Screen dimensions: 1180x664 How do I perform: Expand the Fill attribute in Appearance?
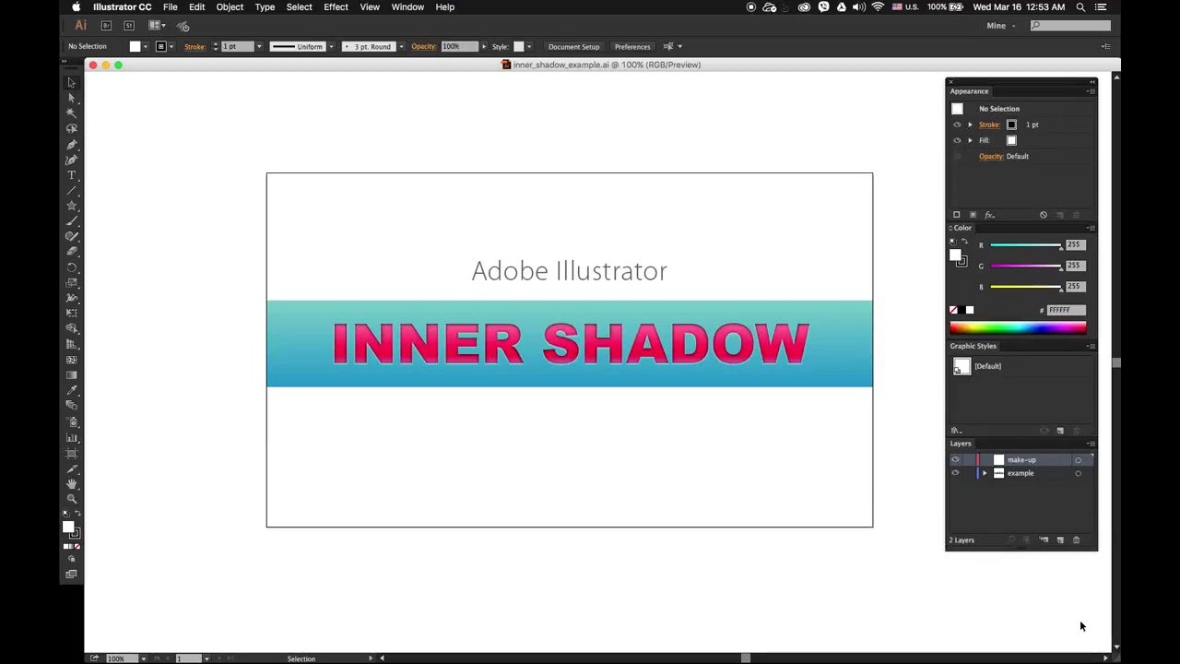970,140
